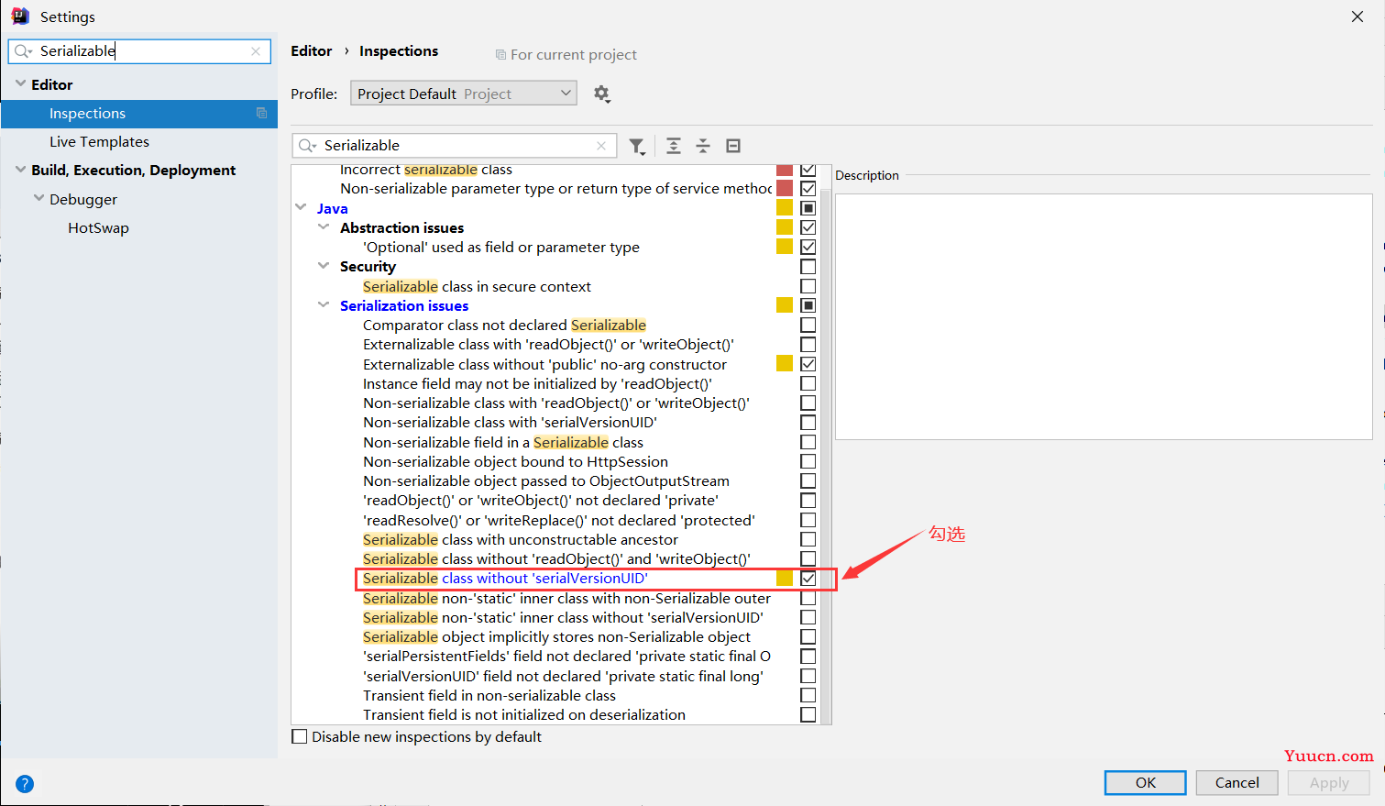The height and width of the screenshot is (806, 1385).
Task: Collapse the Debugger tree node
Action: click(38, 198)
